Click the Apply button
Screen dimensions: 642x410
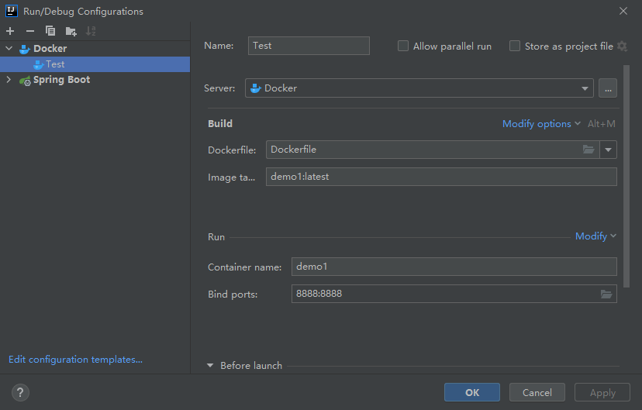[602, 392]
